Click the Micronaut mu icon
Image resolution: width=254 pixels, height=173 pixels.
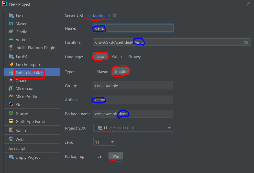11,88
